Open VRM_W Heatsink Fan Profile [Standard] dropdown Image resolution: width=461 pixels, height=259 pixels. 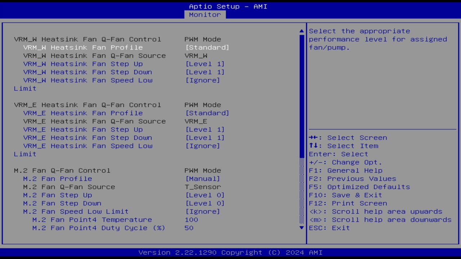pos(207,47)
